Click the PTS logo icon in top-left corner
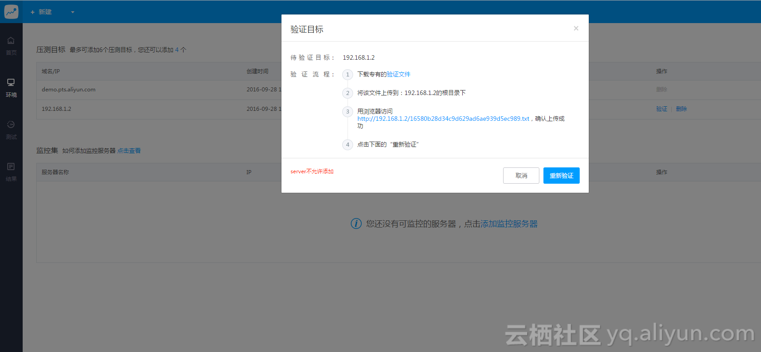The height and width of the screenshot is (352, 761). [11, 11]
